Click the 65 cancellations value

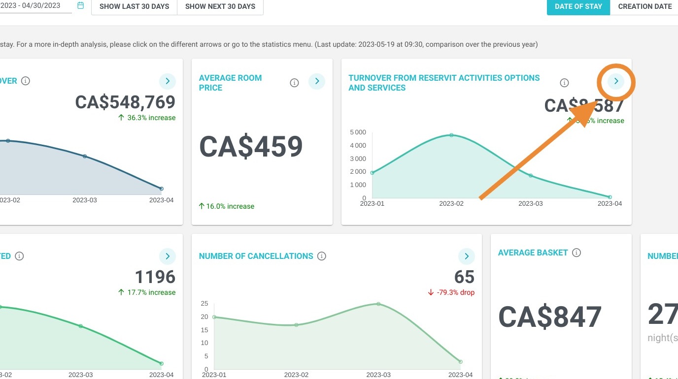[464, 277]
